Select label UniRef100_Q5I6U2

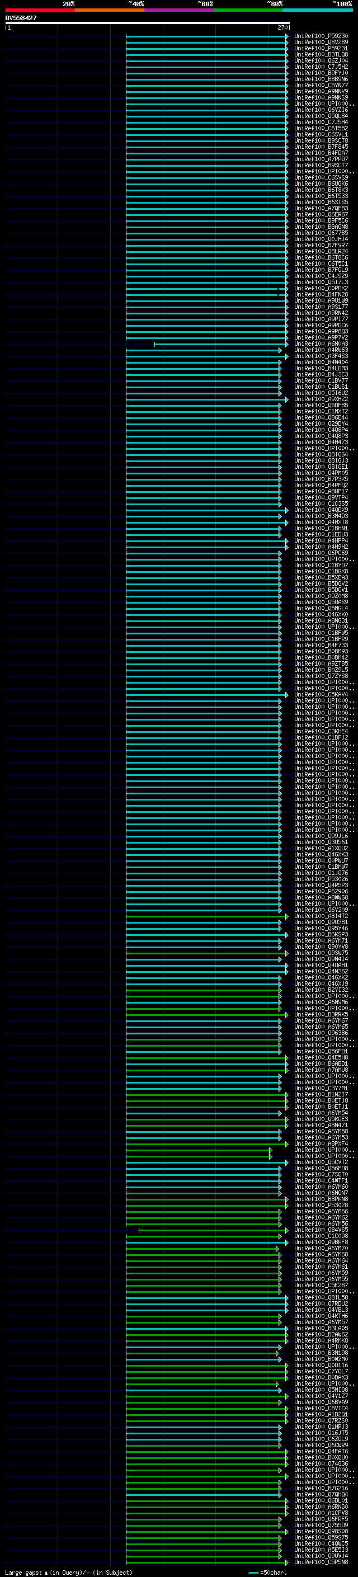(321, 393)
